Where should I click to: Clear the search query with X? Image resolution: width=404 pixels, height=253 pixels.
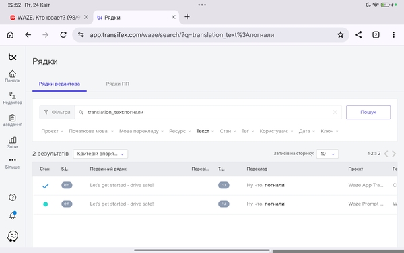335,112
